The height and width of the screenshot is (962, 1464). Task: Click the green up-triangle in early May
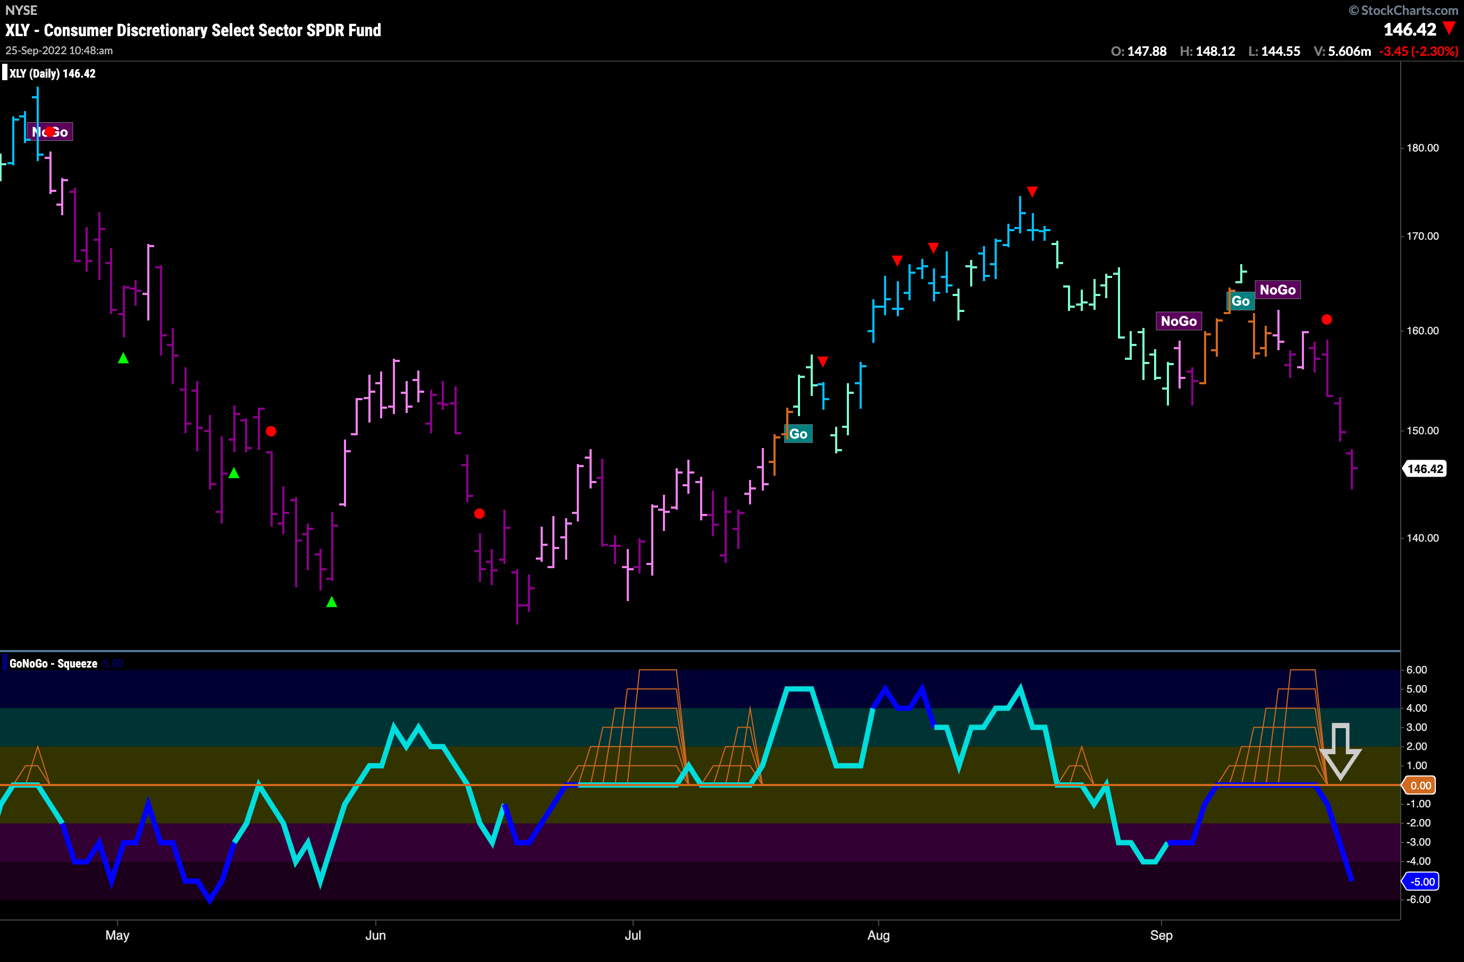click(123, 358)
